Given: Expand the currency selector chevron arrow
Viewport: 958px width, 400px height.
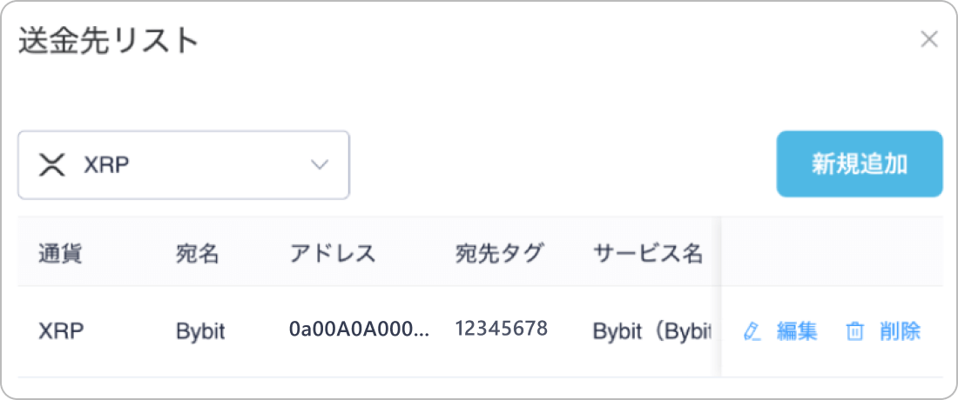Looking at the screenshot, I should 320,164.
